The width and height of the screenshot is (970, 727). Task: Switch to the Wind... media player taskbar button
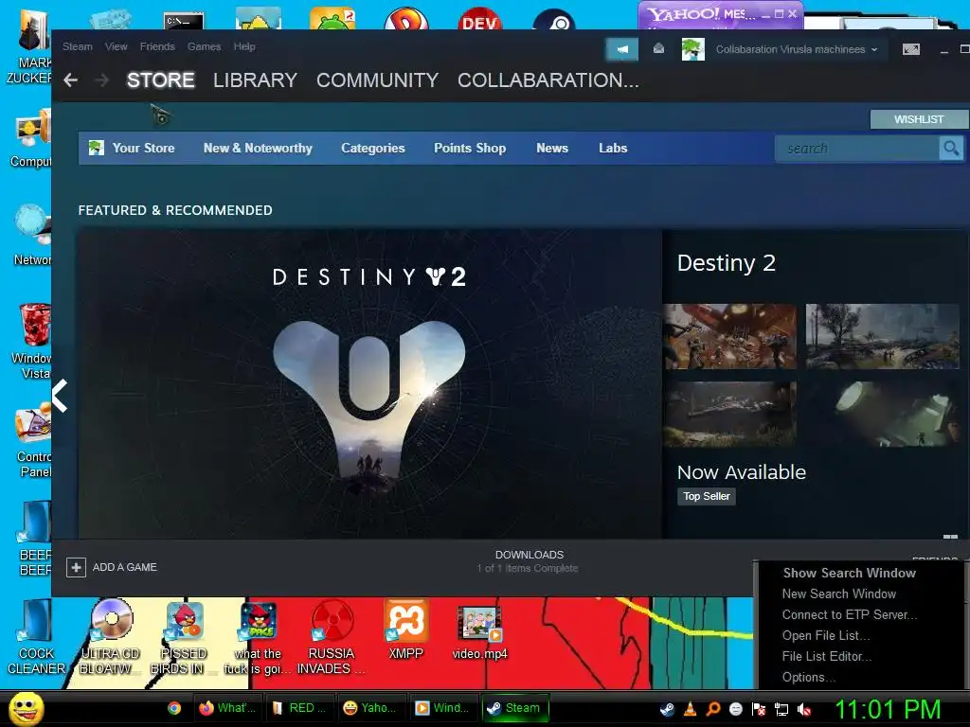[441, 708]
